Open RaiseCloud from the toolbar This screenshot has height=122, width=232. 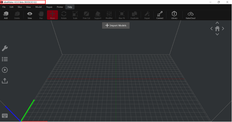point(191,15)
